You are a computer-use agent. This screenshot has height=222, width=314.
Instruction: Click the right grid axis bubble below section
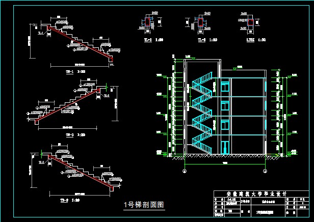pyautogui.click(x=265, y=171)
